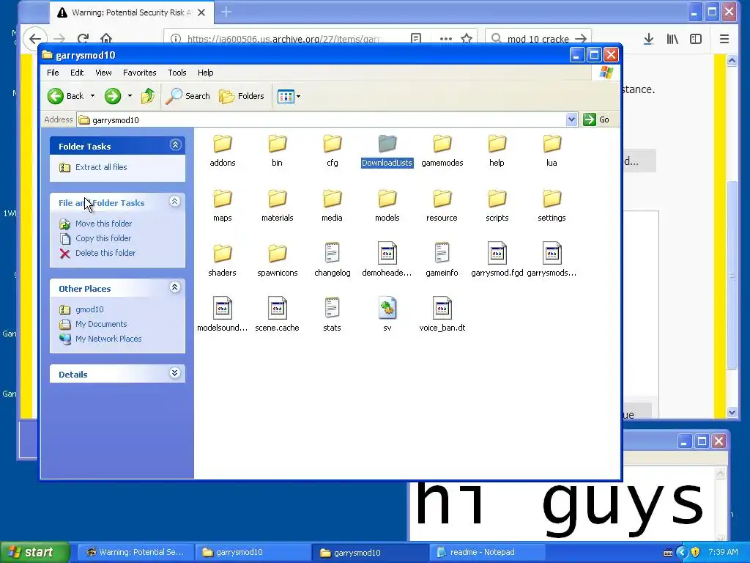Open the Favorites menu
750x563 pixels.
point(140,73)
